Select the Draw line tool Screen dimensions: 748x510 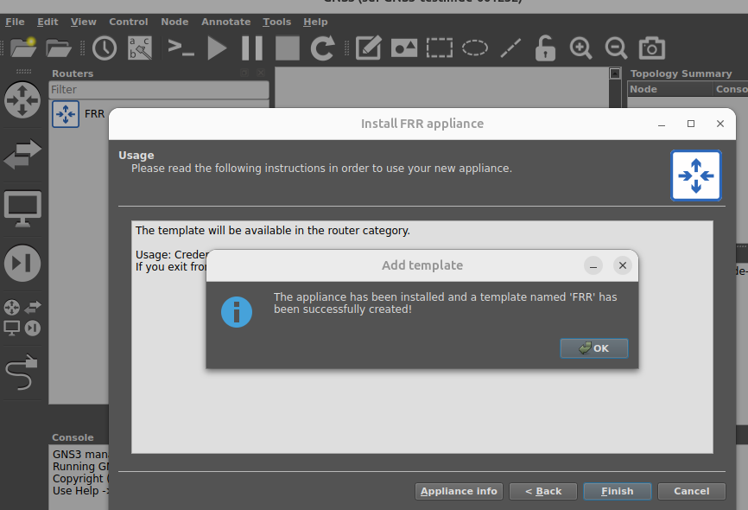point(510,48)
